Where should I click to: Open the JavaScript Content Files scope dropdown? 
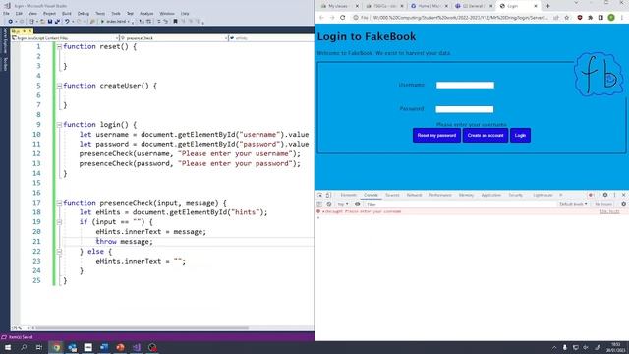[65, 38]
